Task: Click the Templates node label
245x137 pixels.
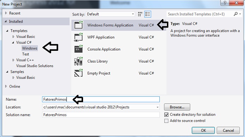Action: (19, 31)
